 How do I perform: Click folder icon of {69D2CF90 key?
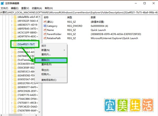point(15,83)
